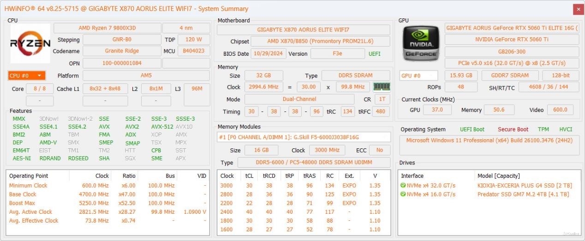Click the 120 W TDP value

(193, 40)
